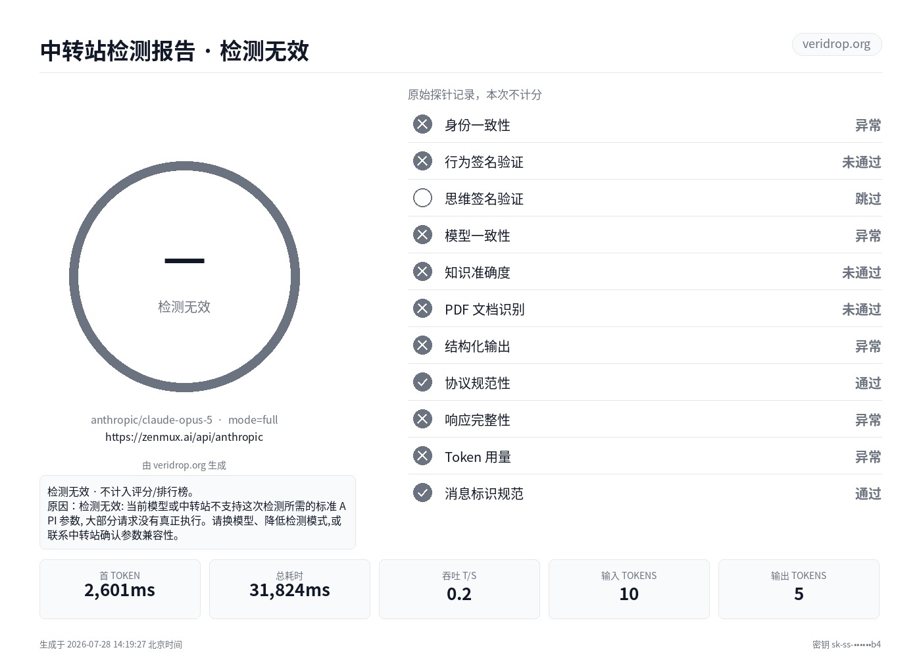Click the X icon beside 知识准确度

point(422,272)
